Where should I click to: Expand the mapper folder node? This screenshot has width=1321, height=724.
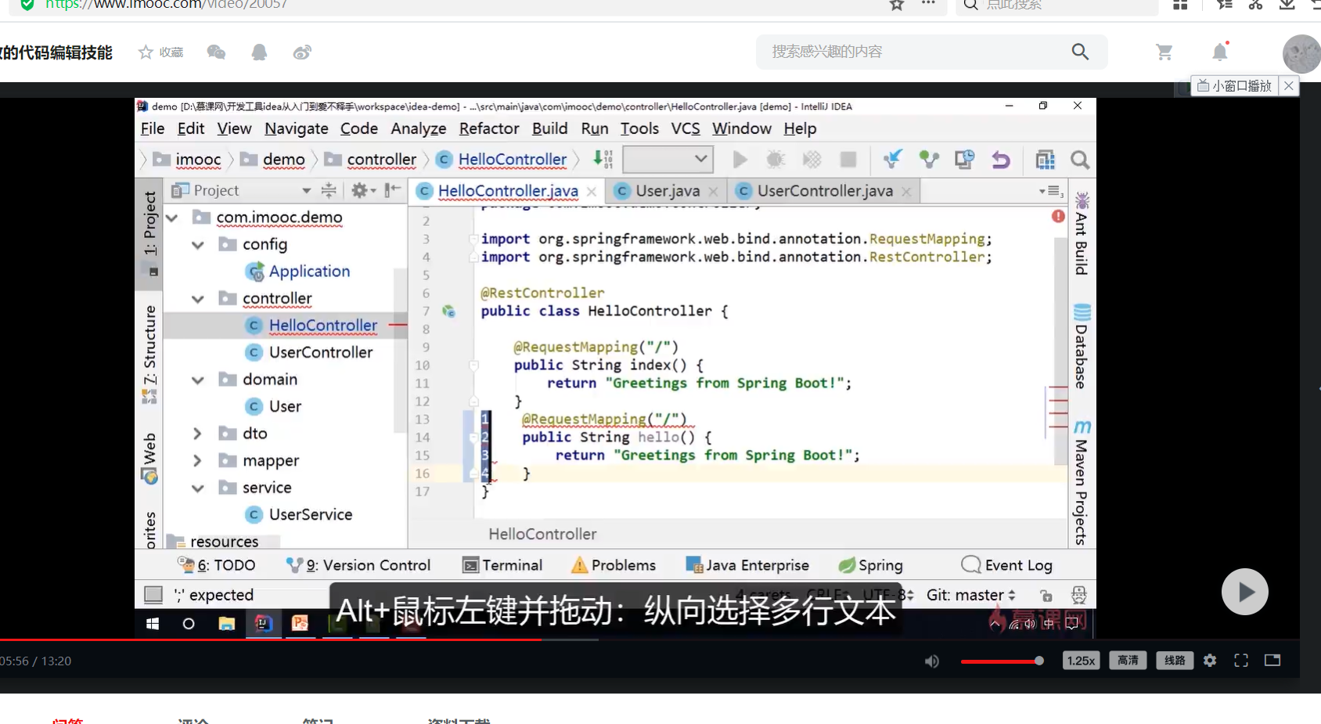coord(197,461)
